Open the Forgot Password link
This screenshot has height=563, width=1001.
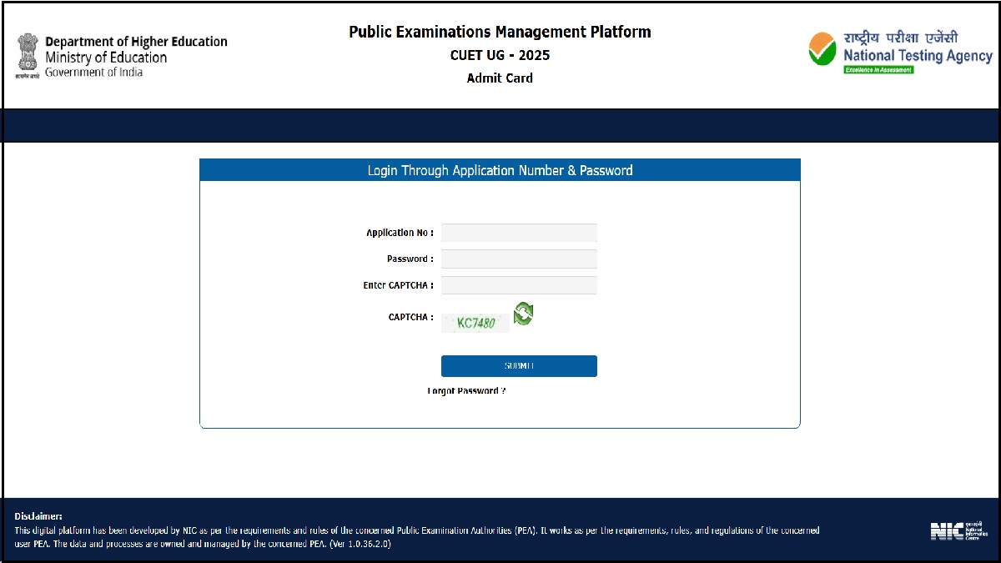point(466,391)
